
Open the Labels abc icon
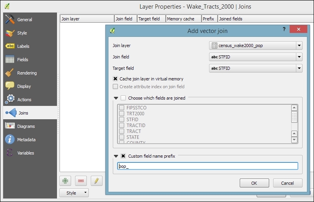pos(10,46)
